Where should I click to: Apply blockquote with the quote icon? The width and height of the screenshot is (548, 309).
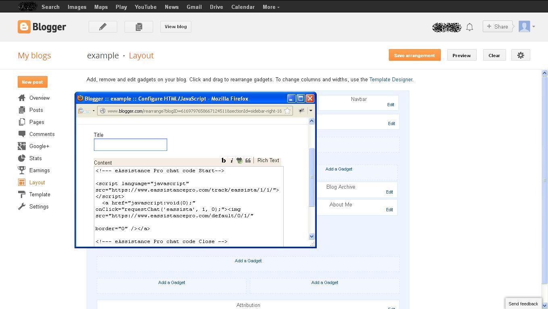pyautogui.click(x=248, y=160)
